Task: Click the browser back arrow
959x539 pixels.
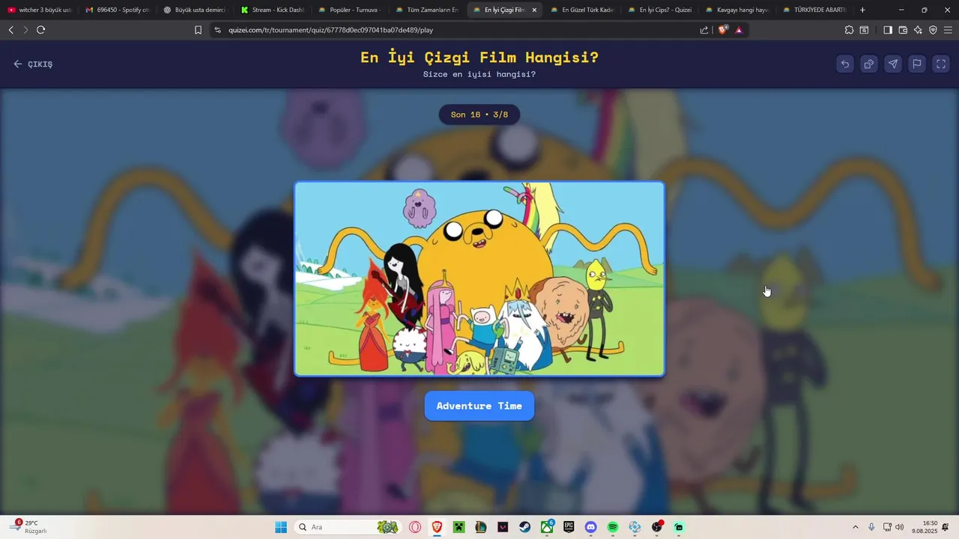Action: [x=10, y=30]
